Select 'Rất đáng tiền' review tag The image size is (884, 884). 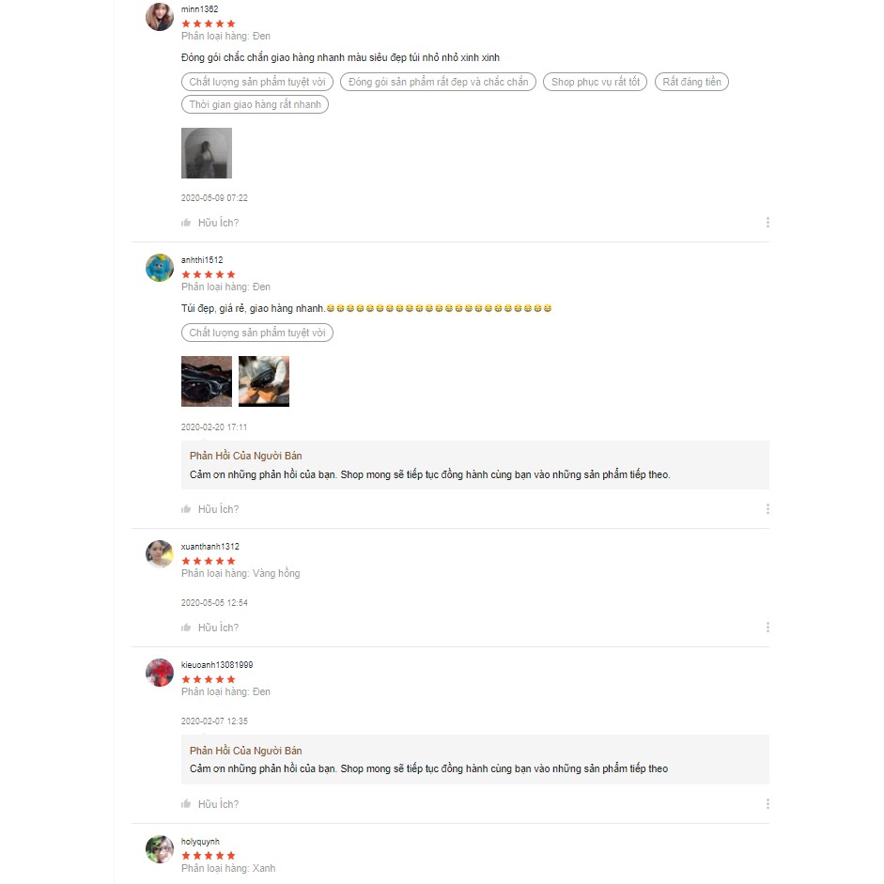[691, 82]
